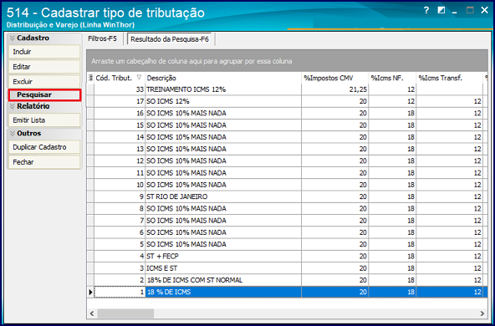Click the Fechar button

[44, 162]
